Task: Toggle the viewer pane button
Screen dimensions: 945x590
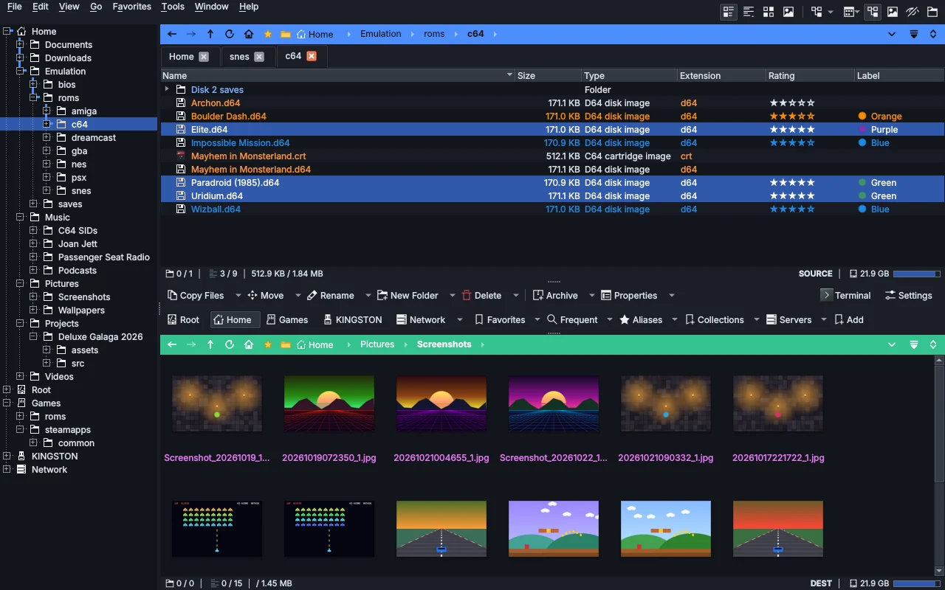Action: pos(893,12)
